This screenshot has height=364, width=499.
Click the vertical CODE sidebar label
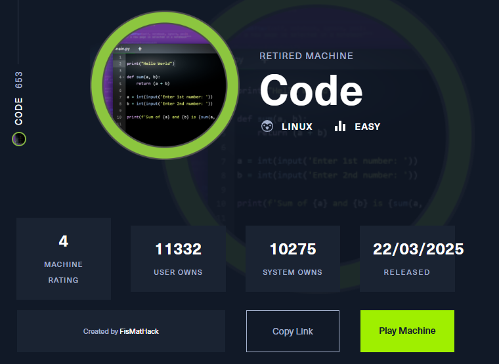[19, 111]
